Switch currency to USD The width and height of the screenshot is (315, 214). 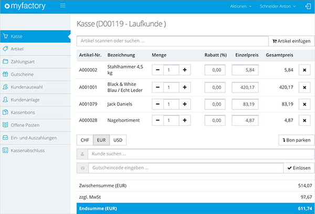(118, 140)
